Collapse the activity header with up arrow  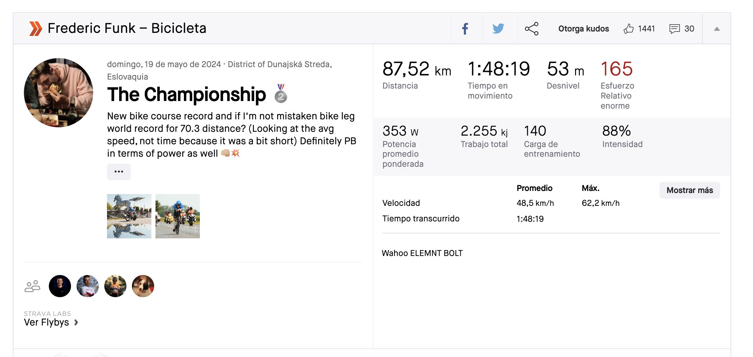tap(717, 29)
